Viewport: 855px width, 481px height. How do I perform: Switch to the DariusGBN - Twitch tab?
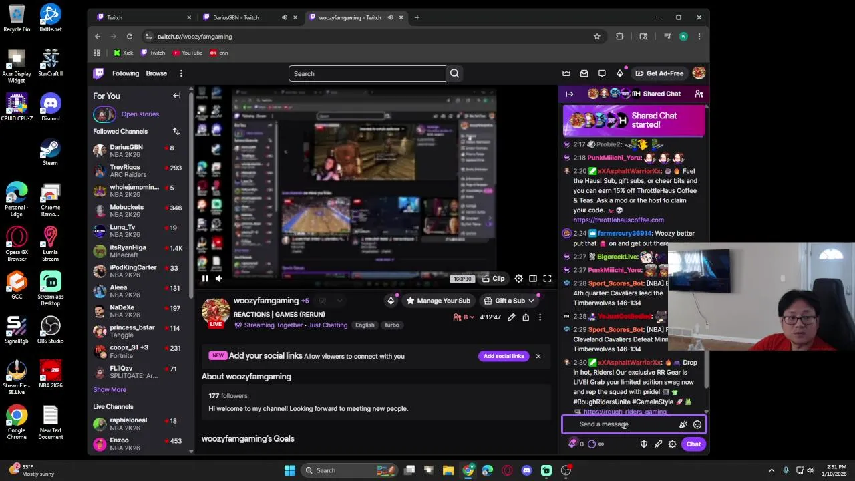[x=246, y=17]
